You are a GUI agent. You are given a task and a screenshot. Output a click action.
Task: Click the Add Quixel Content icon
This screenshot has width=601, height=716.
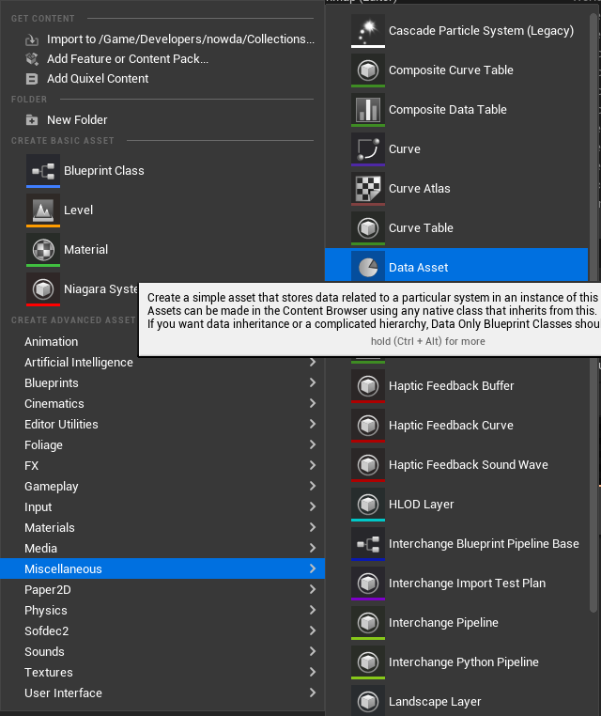32,79
